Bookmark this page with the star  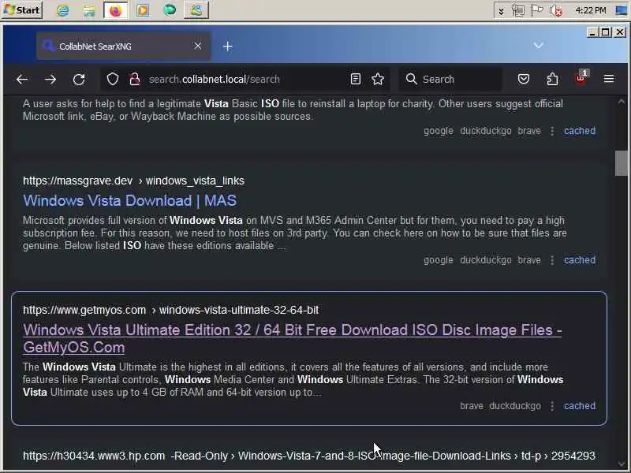378,79
